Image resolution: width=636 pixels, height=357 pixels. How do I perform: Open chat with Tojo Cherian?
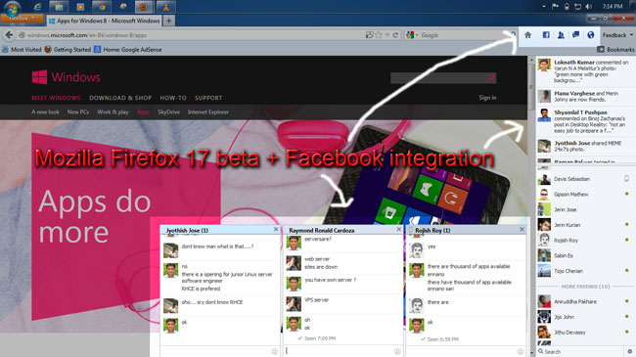point(584,271)
